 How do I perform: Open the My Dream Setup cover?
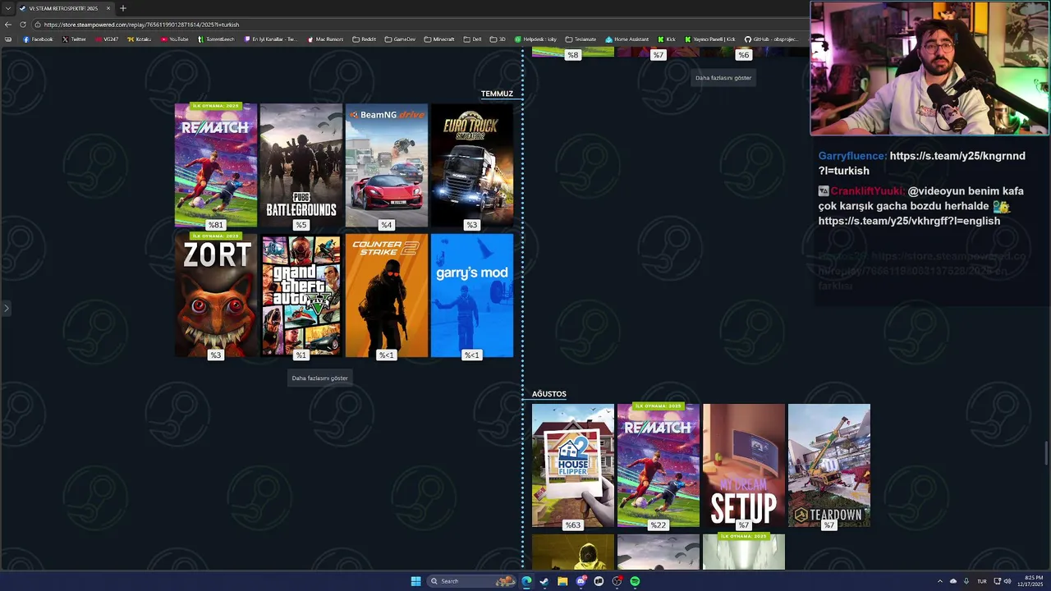[744, 465]
